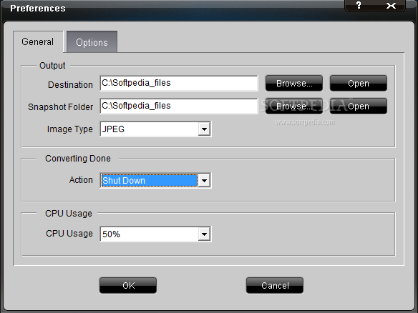Open the Destination folder
Viewport: 418px width, 313px height.
pos(359,84)
